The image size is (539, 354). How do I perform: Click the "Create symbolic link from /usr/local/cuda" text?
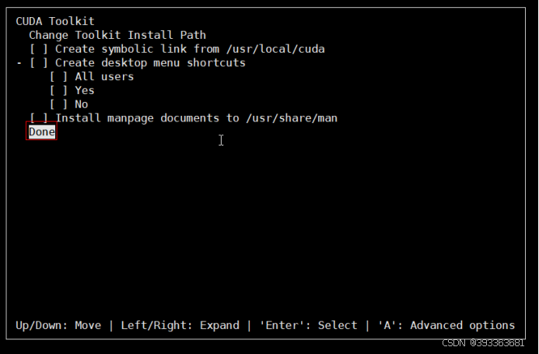190,49
